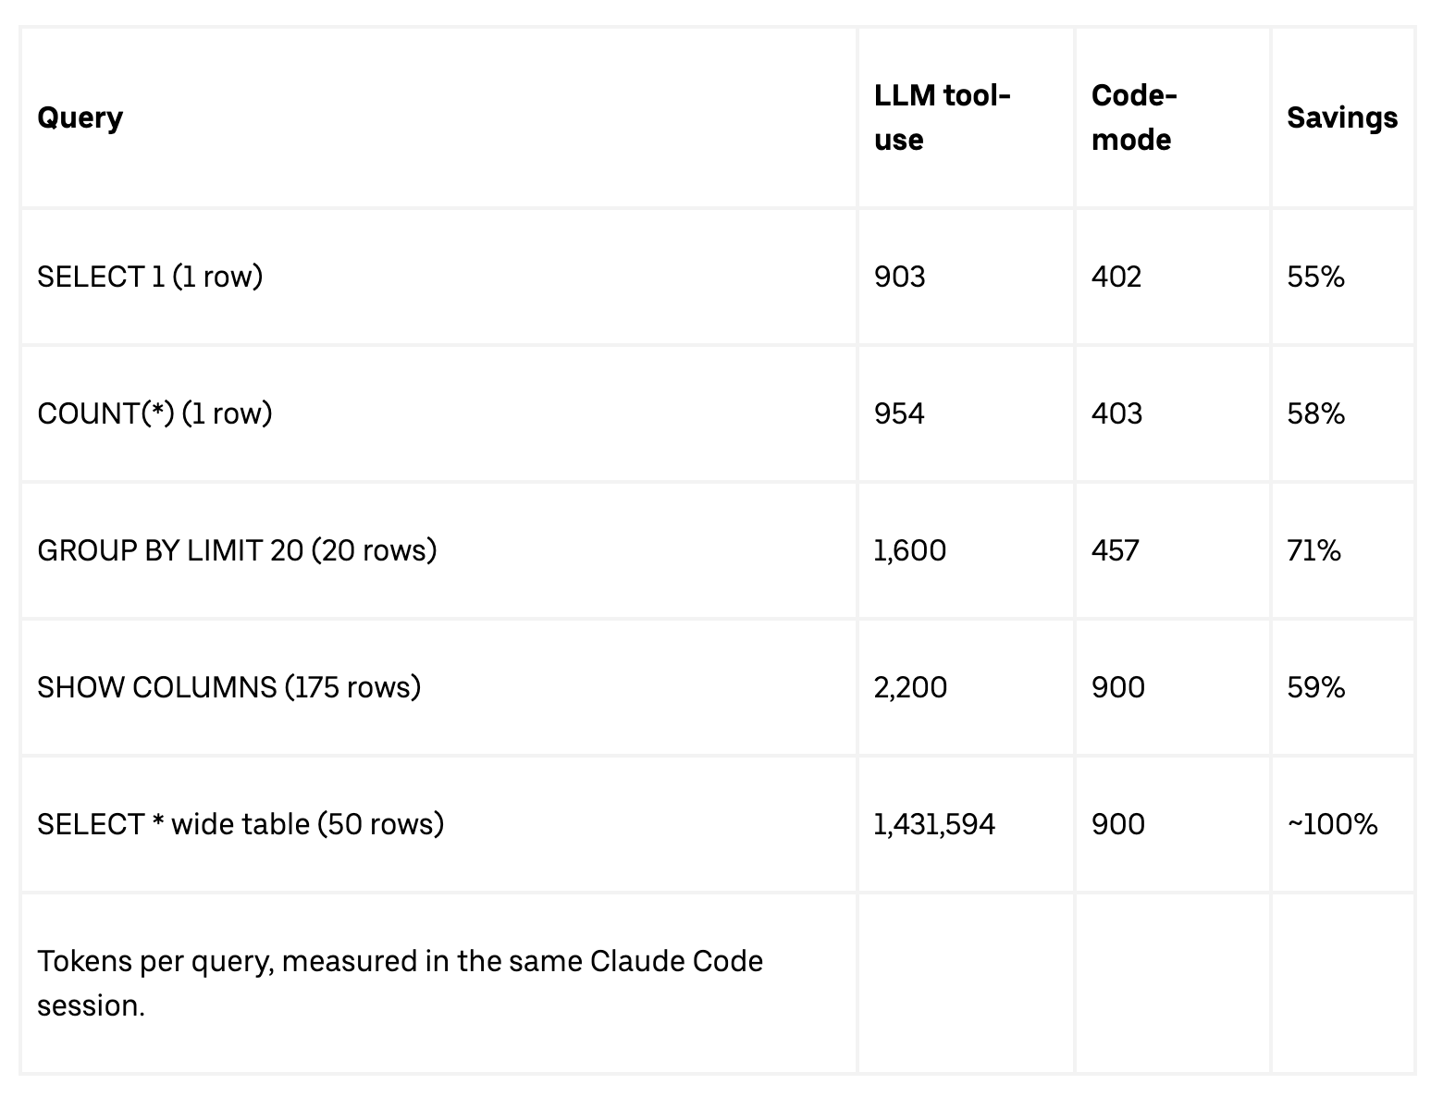
Task: Click the LLM tool-use column header
Action: coord(943,117)
